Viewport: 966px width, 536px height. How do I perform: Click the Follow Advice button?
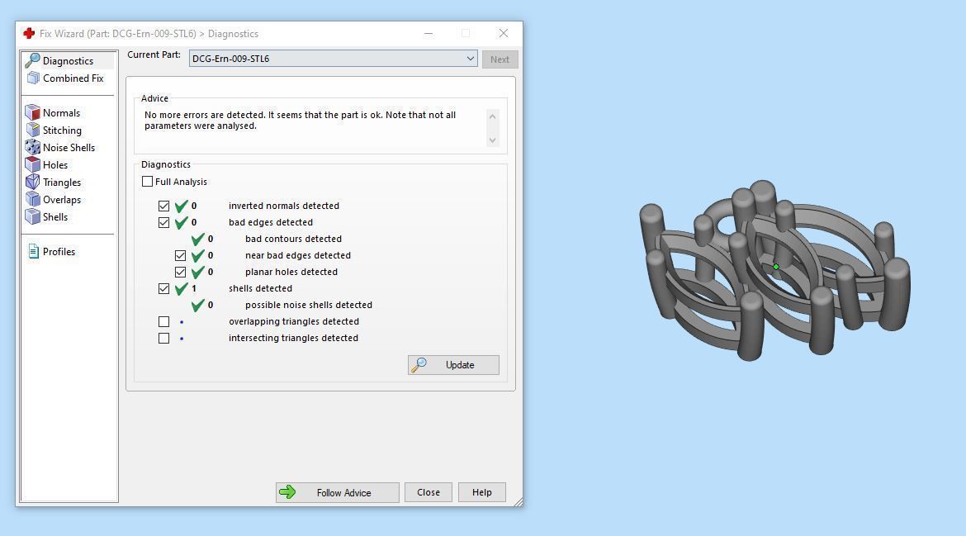tap(338, 492)
